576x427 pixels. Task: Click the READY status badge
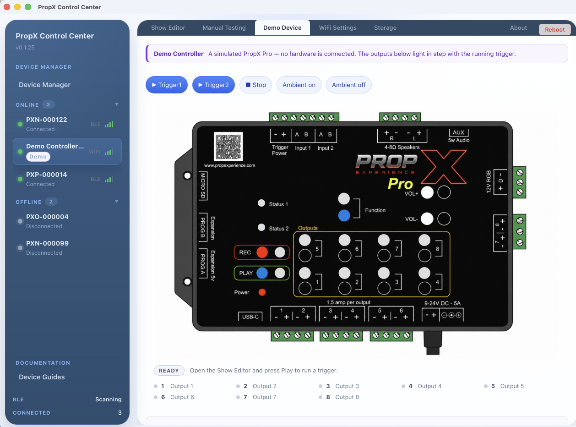tap(169, 371)
